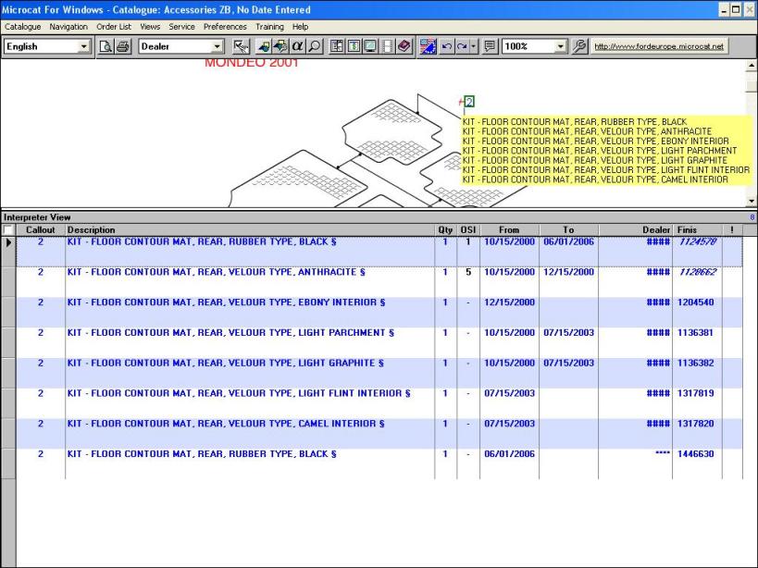
Task: Open the Catalogue menu
Action: (x=22, y=27)
